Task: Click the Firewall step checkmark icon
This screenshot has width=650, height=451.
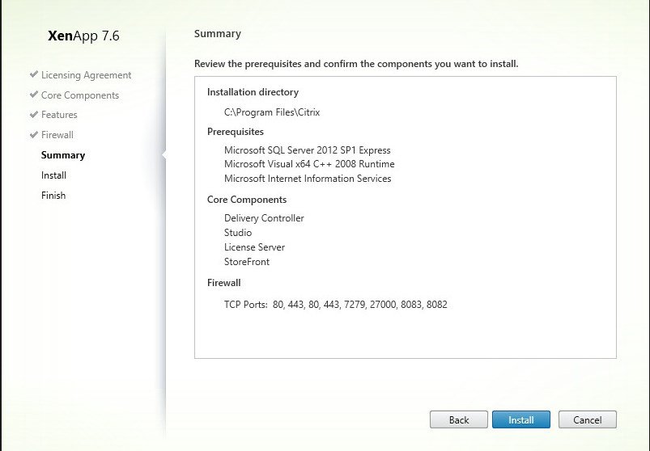Action: tap(34, 134)
